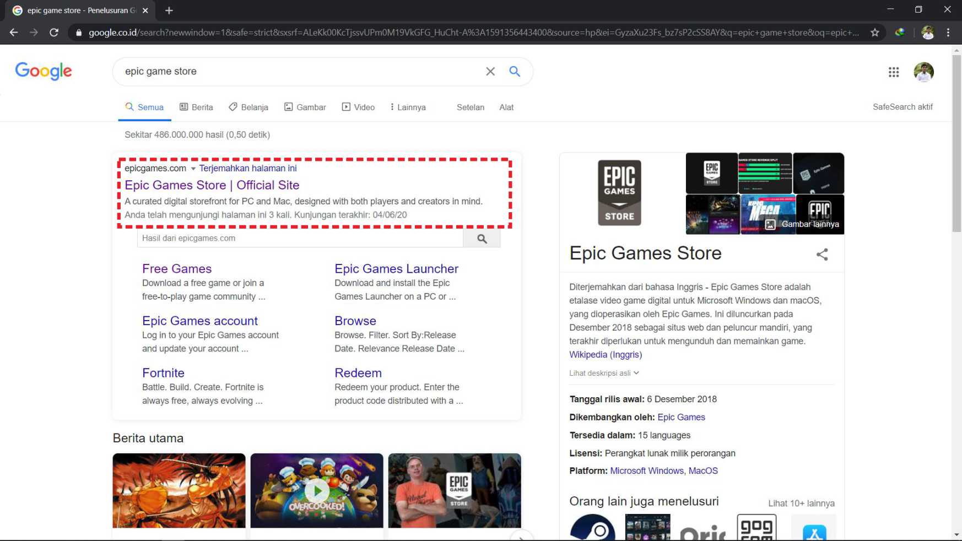Image resolution: width=962 pixels, height=541 pixels.
Task: Bookmark this page with the star icon
Action: click(875, 33)
